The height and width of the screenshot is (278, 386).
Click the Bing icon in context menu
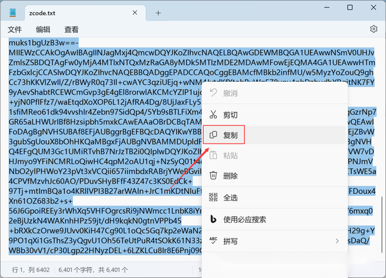coord(213,219)
